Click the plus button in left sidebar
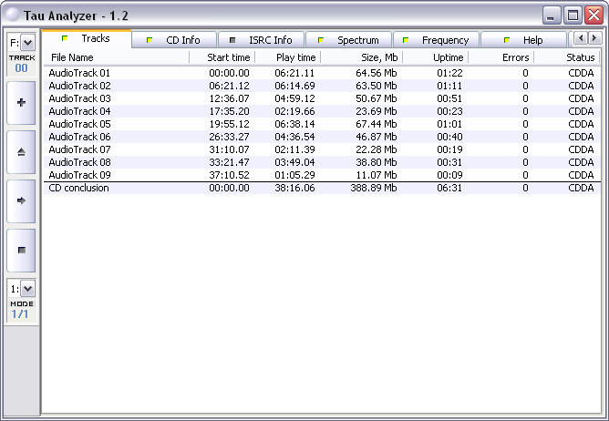609x421 pixels. click(21, 103)
